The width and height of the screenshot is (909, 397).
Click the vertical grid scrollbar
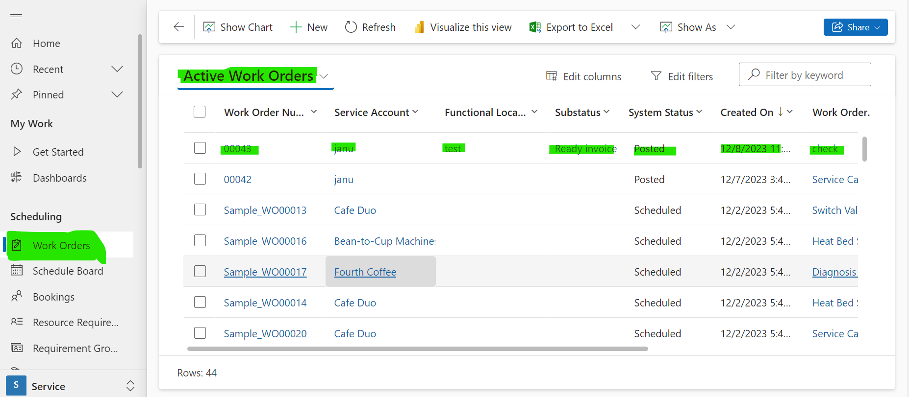[x=864, y=149]
